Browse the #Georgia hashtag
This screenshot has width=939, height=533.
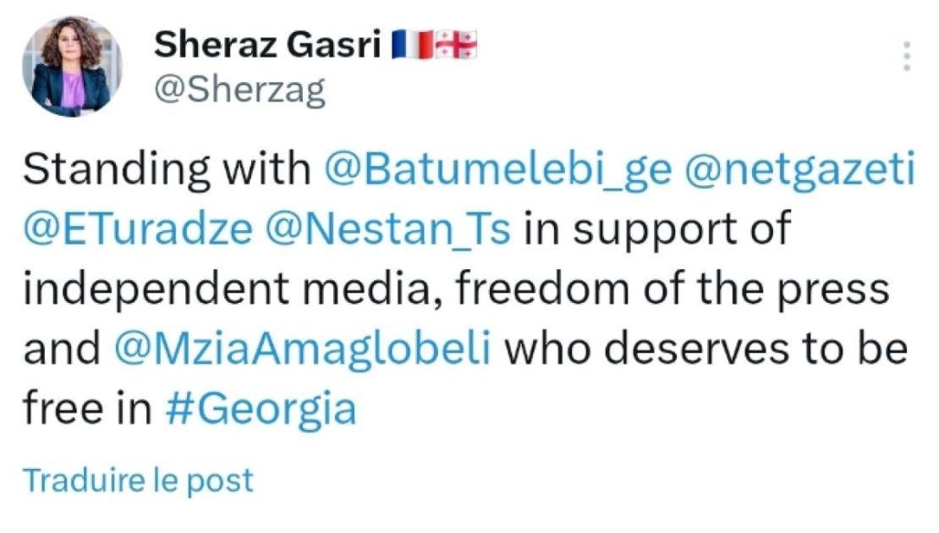click(x=261, y=409)
